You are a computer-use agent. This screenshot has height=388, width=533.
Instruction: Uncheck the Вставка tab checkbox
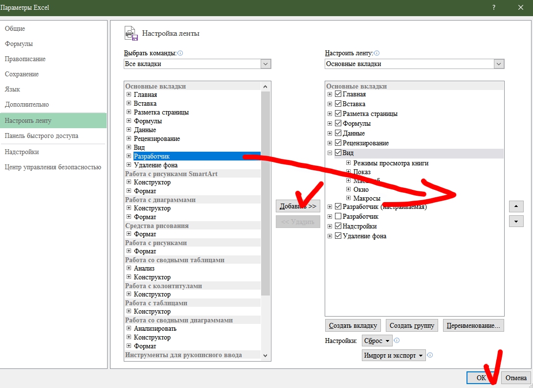point(338,104)
